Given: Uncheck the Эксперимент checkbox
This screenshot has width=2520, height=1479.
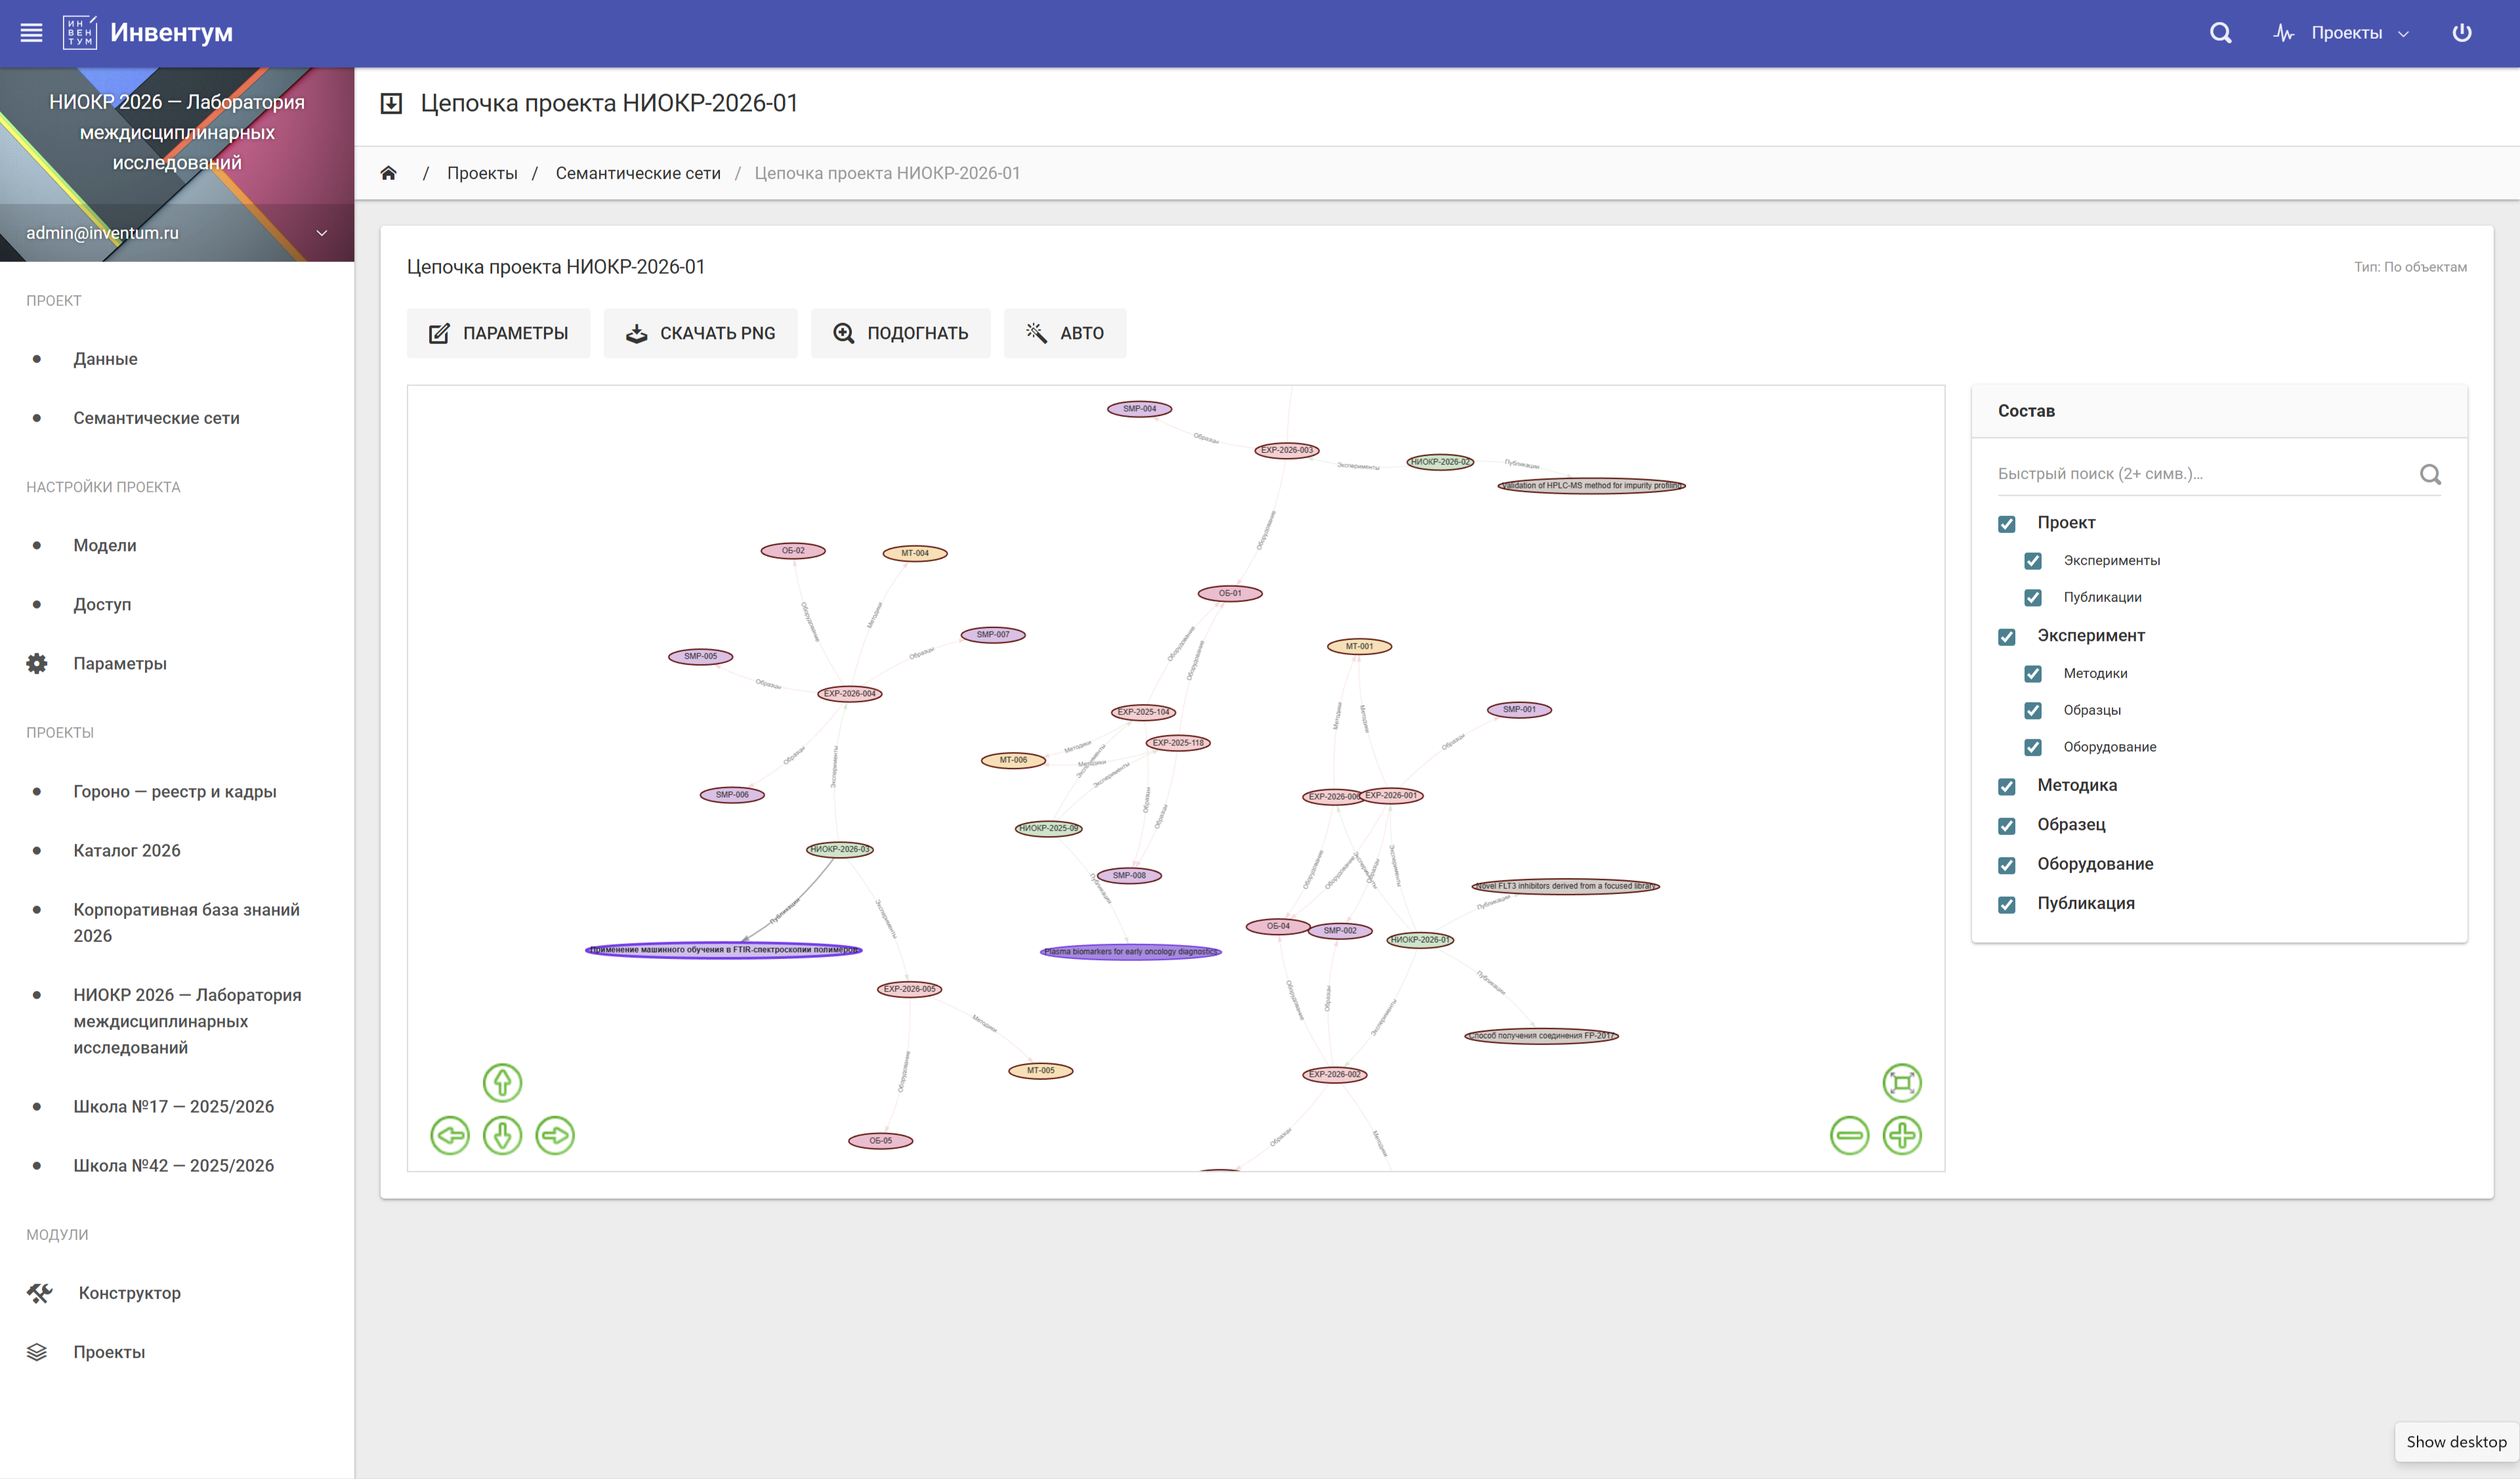Looking at the screenshot, I should pyautogui.click(x=2007, y=636).
